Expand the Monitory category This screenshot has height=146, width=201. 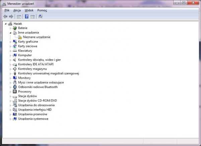point(10,78)
